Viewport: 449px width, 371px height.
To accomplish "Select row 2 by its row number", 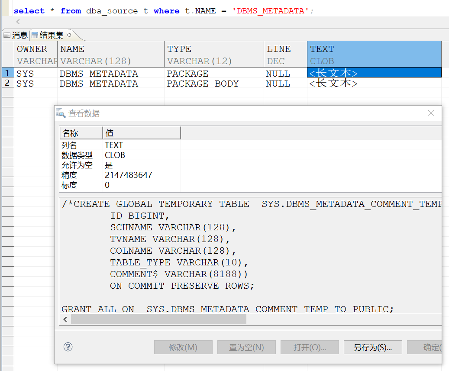I will [x=7, y=83].
